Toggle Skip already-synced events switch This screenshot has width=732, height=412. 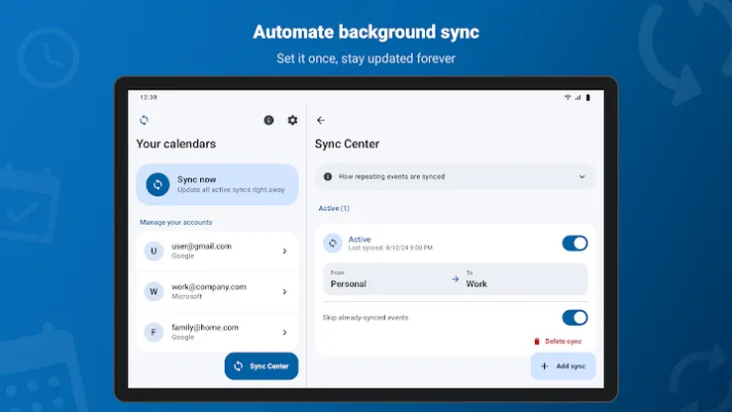[575, 318]
